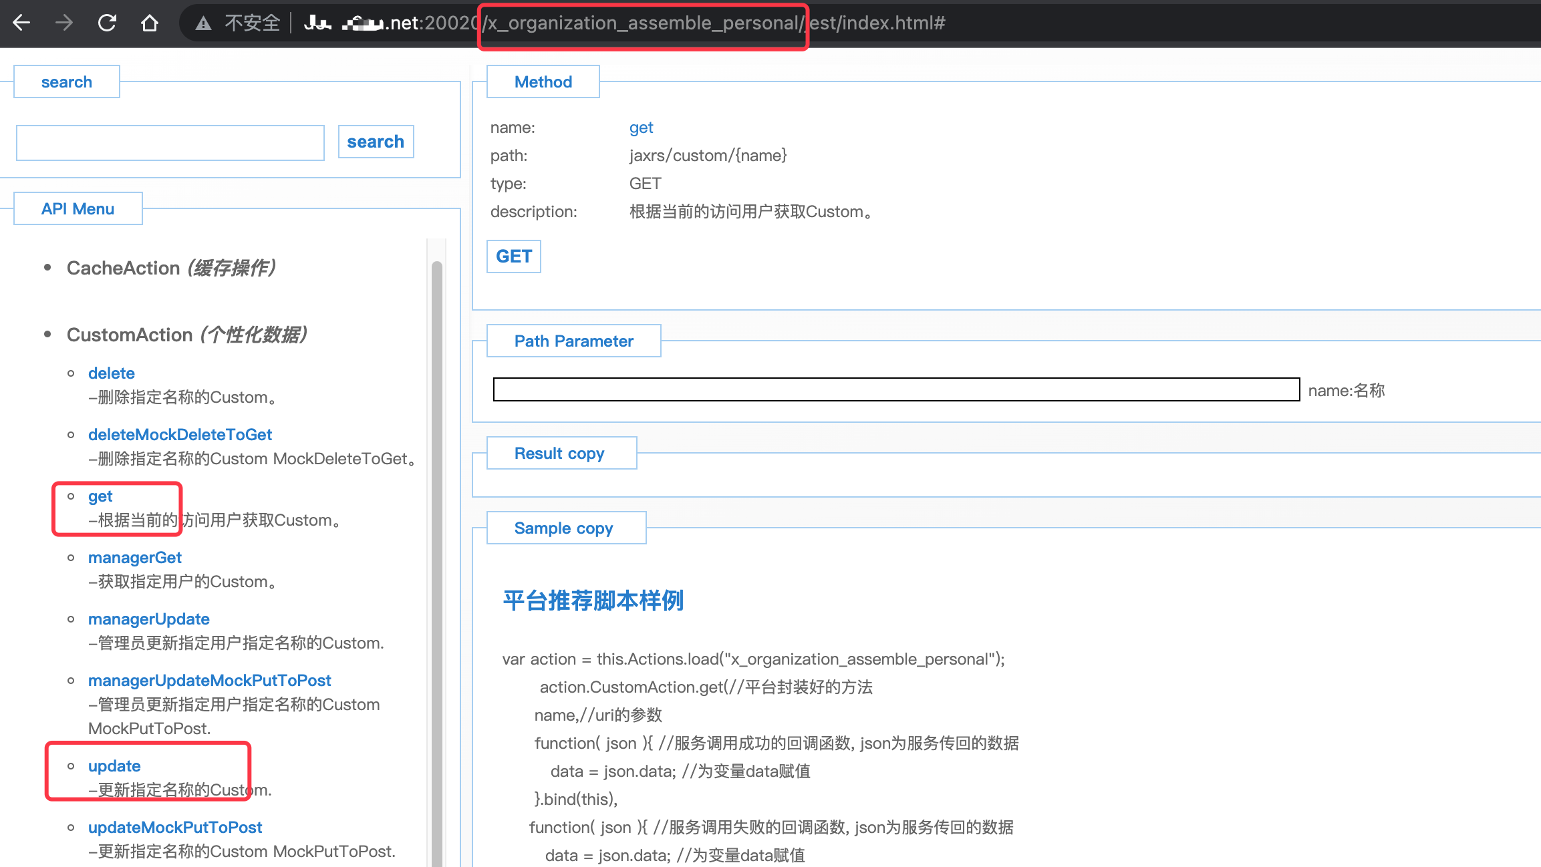Click the search button next to input
The height and width of the screenshot is (867, 1541).
pos(376,142)
